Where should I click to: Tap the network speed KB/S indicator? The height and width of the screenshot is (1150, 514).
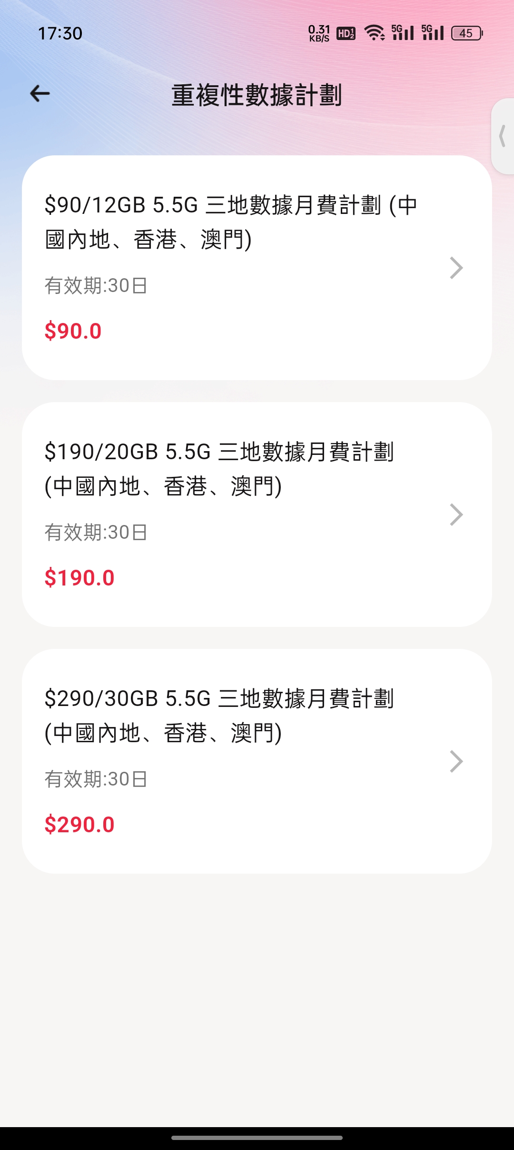(x=319, y=33)
